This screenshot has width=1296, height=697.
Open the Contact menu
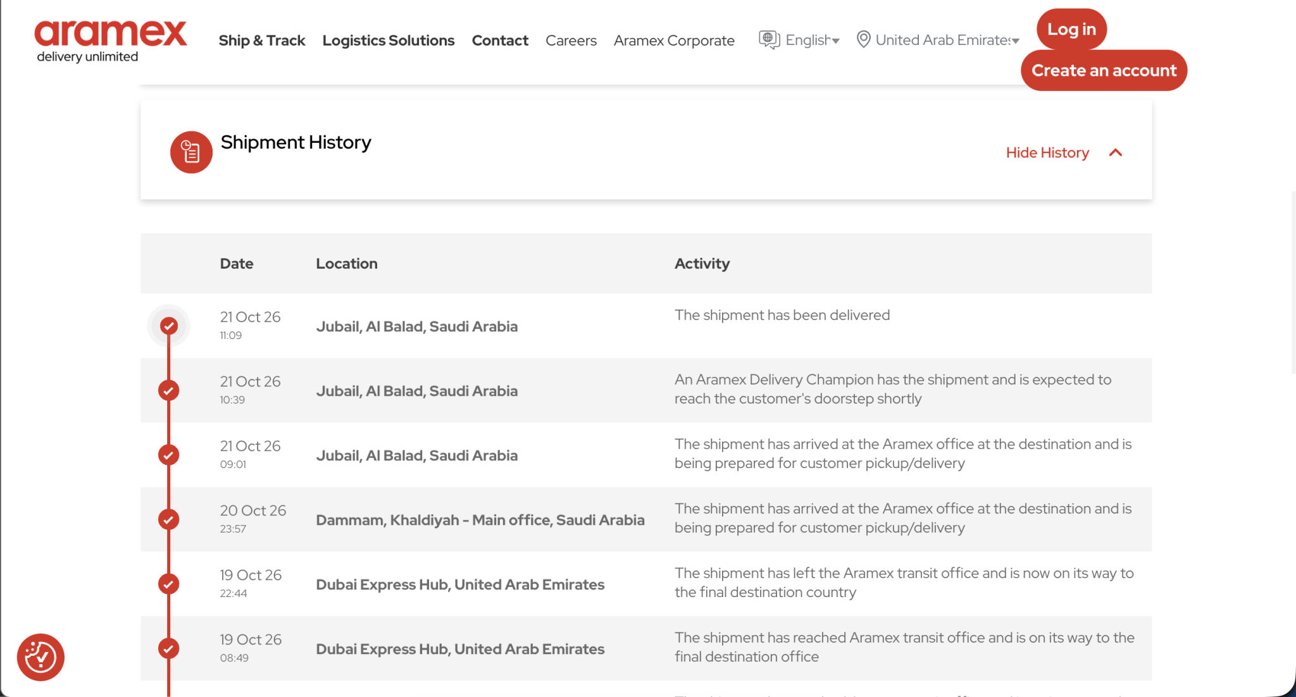[x=500, y=40]
